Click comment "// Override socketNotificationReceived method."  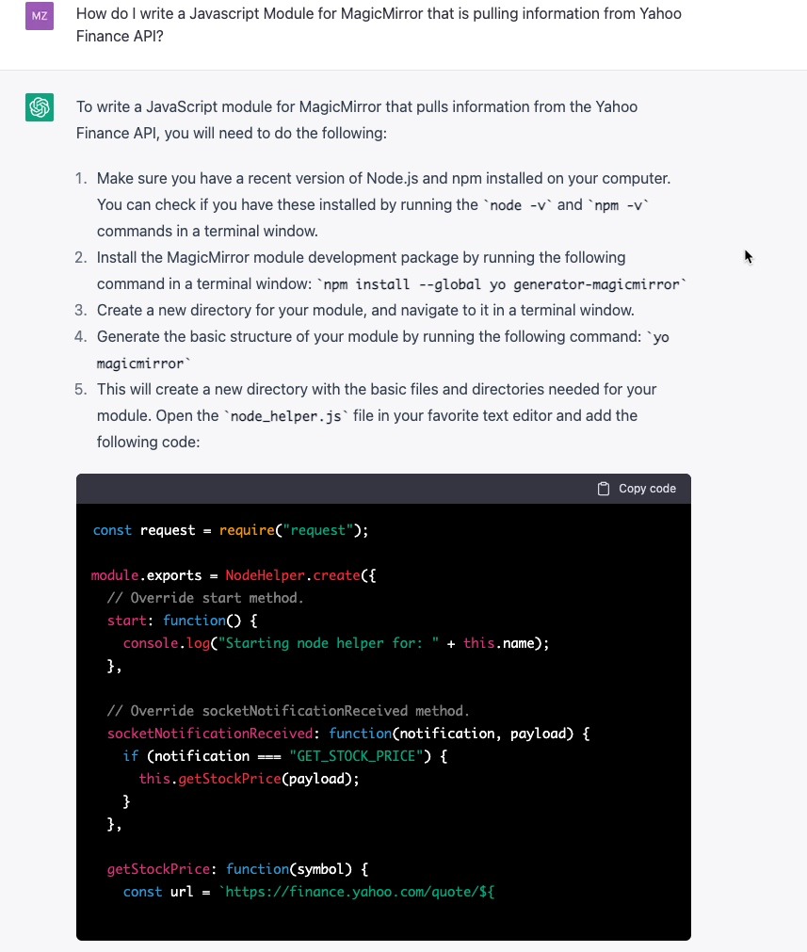point(288,711)
